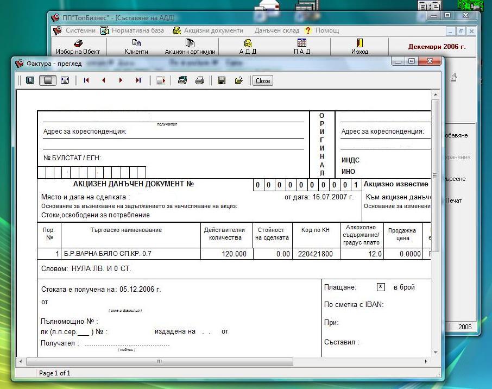Click the date 16.07.2007 г.
492x389 pixels.
coord(333,197)
